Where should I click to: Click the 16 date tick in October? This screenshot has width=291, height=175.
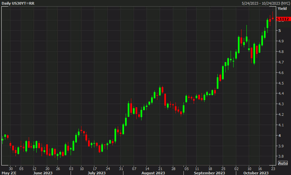(x=260, y=169)
